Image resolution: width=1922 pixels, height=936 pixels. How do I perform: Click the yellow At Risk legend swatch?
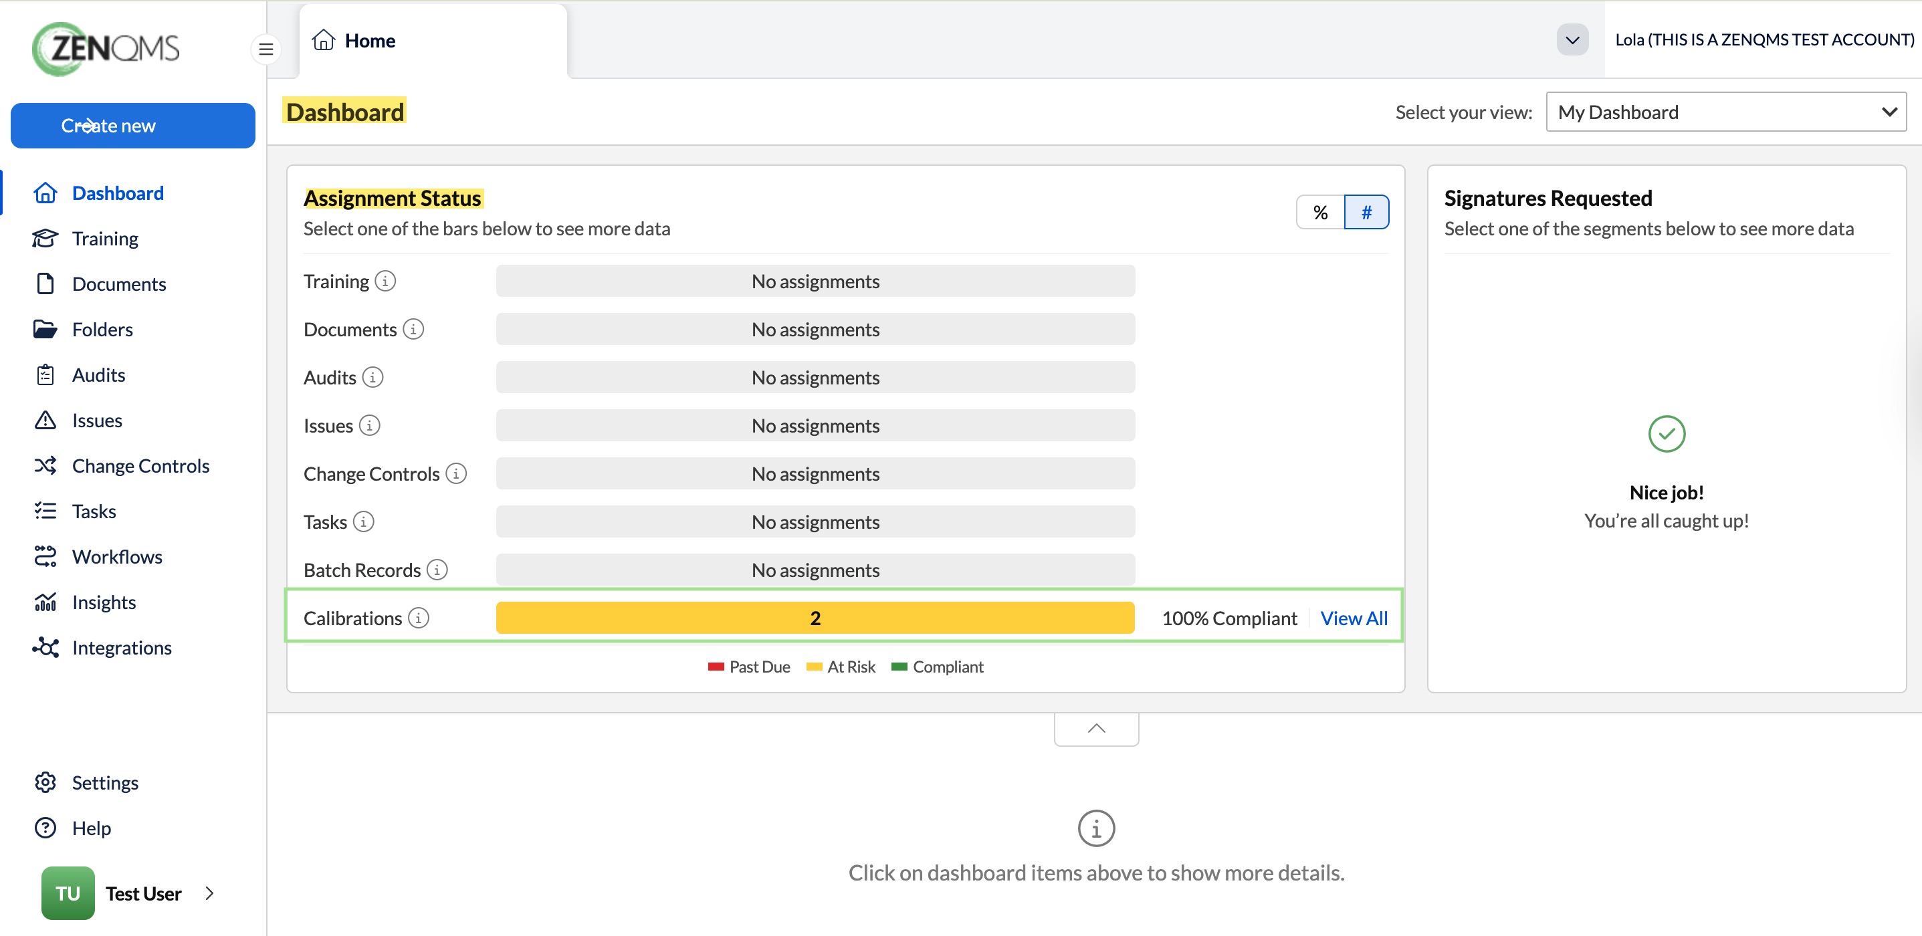pos(814,667)
